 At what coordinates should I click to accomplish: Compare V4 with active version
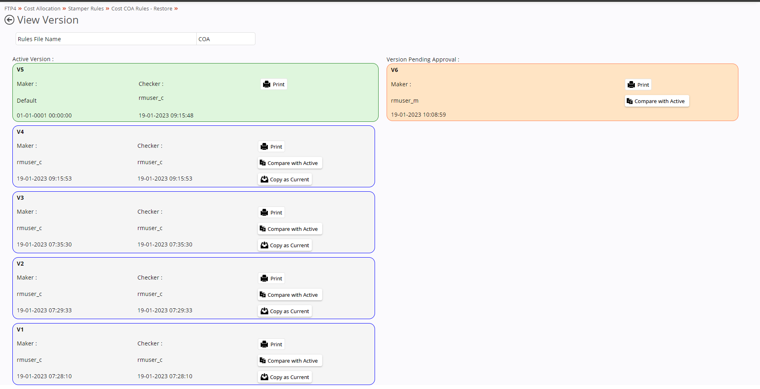coord(290,163)
